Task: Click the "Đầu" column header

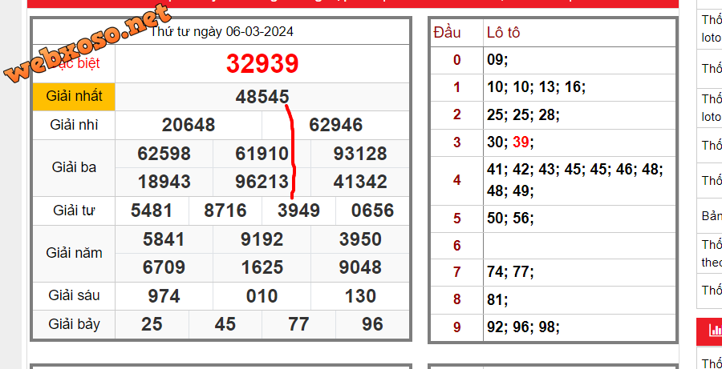Action: coord(448,33)
